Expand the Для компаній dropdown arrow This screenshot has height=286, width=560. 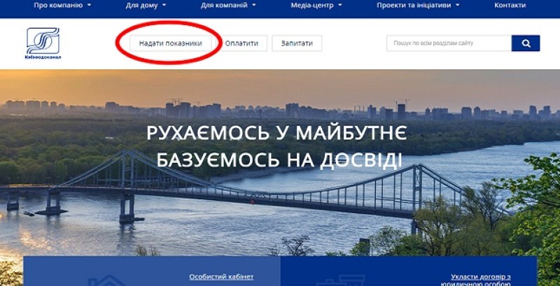coord(254,6)
